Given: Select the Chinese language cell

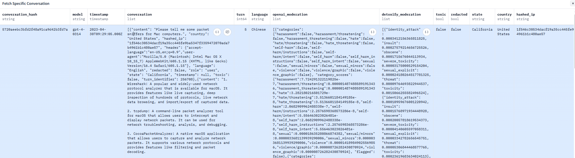Looking at the screenshot, I should click(259, 29).
